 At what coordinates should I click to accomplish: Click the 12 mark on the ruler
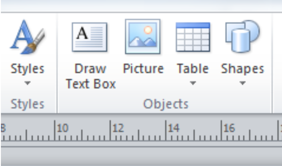pos(118,128)
